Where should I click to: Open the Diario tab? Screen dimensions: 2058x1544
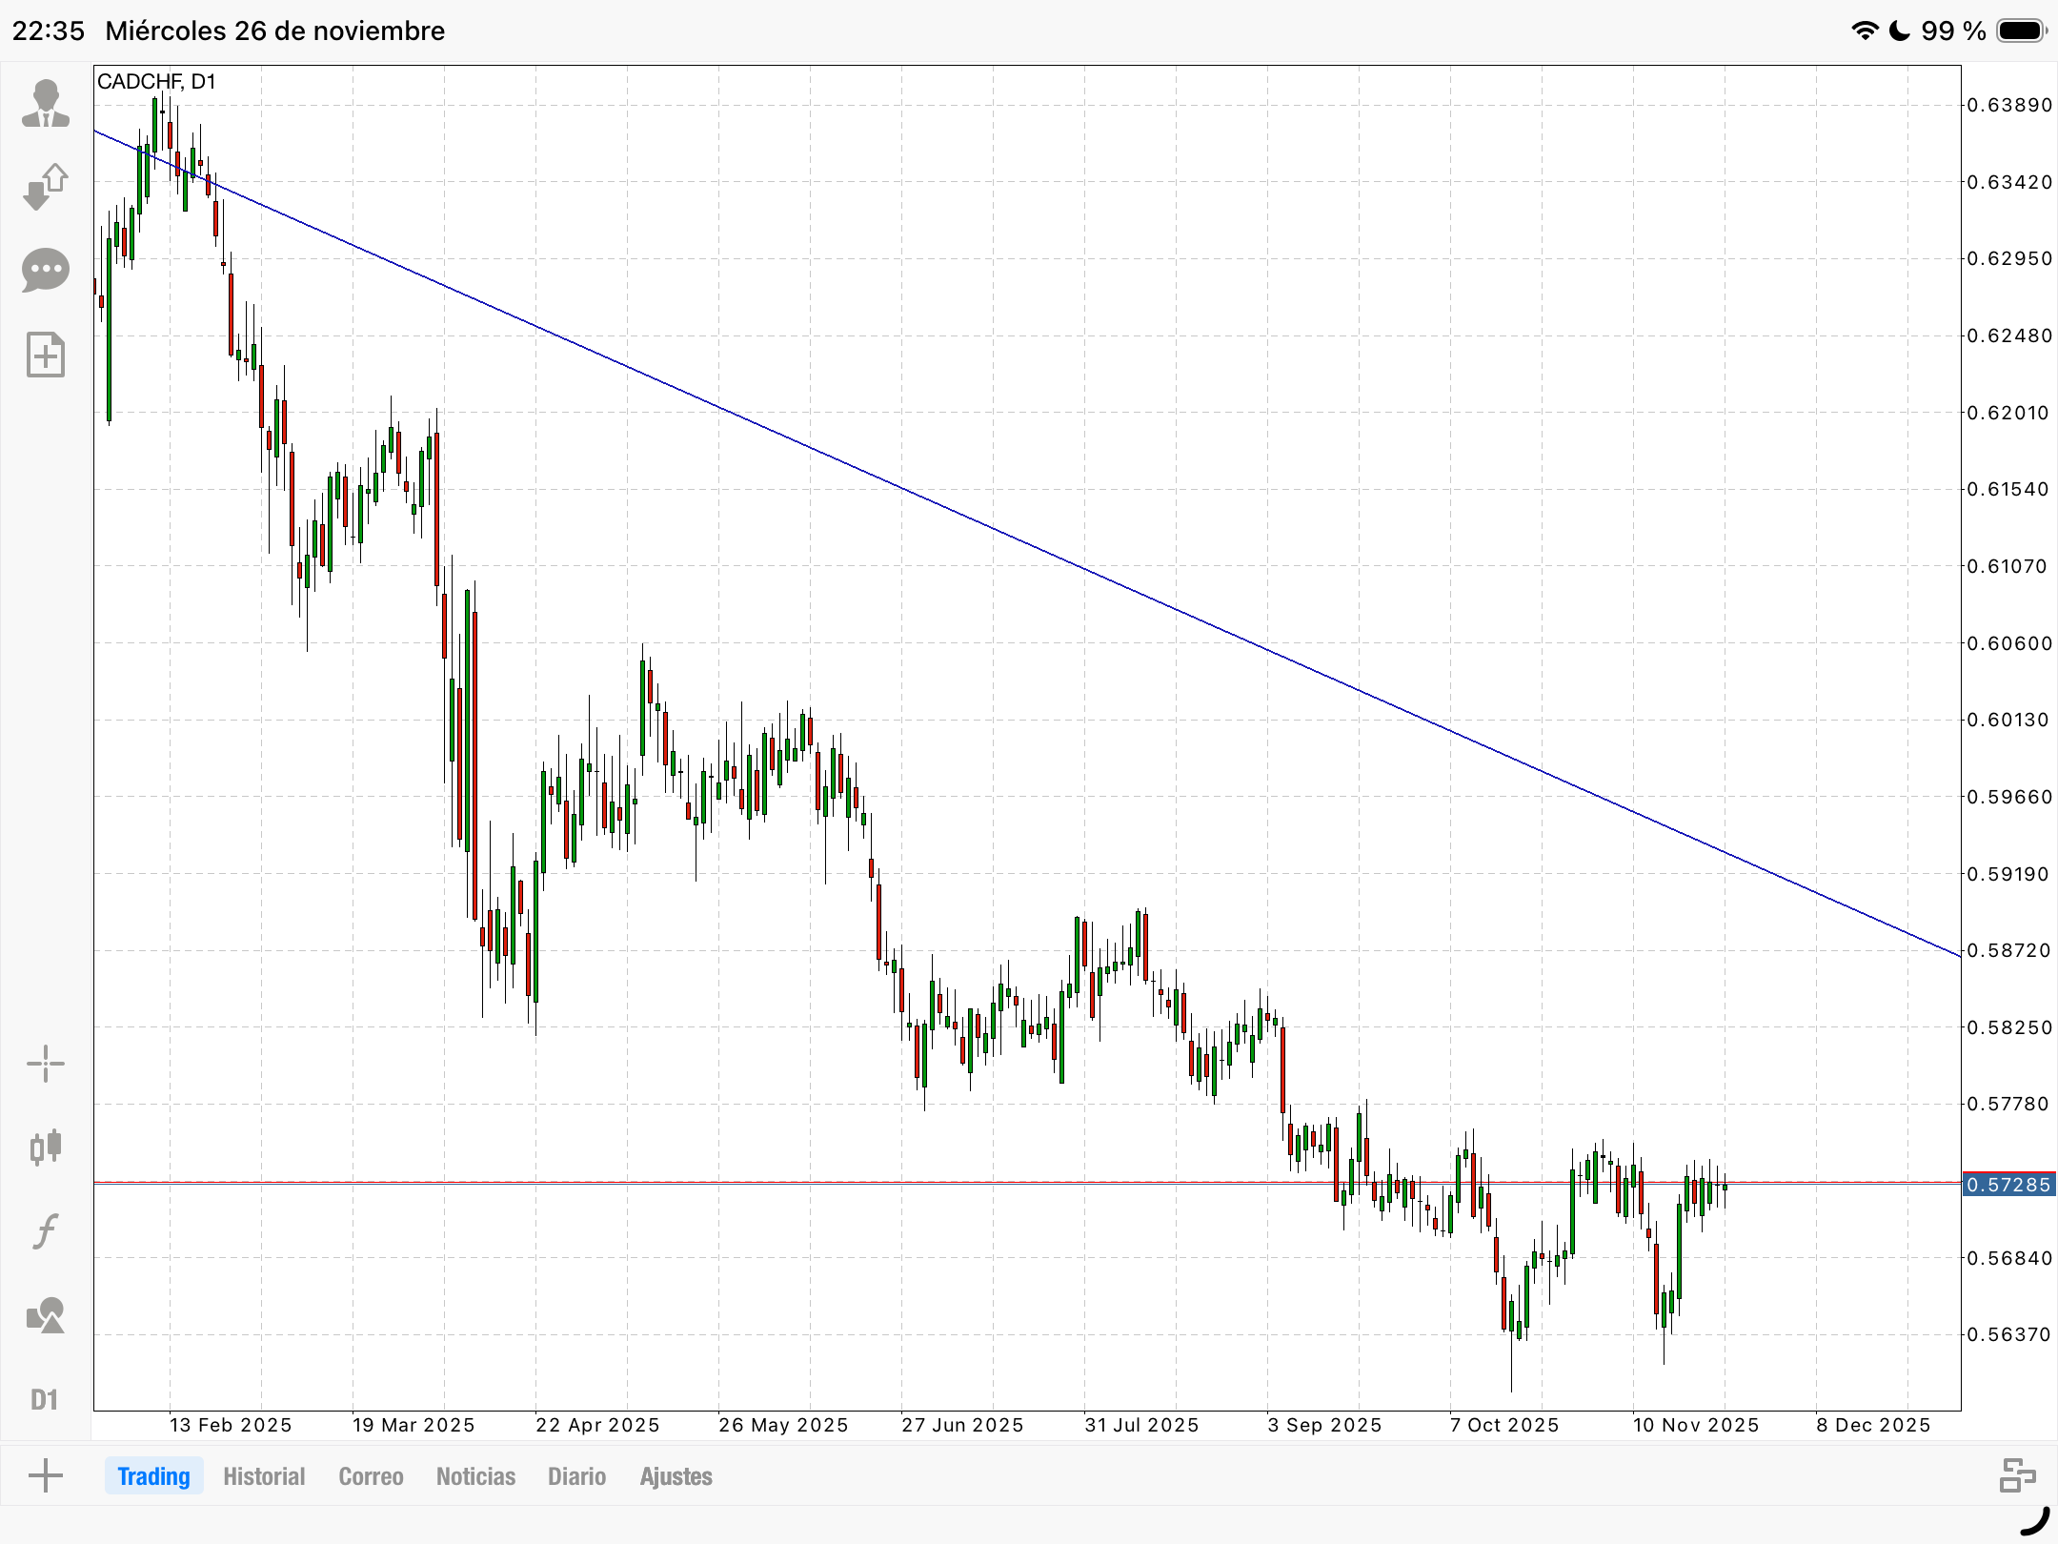click(x=576, y=1476)
